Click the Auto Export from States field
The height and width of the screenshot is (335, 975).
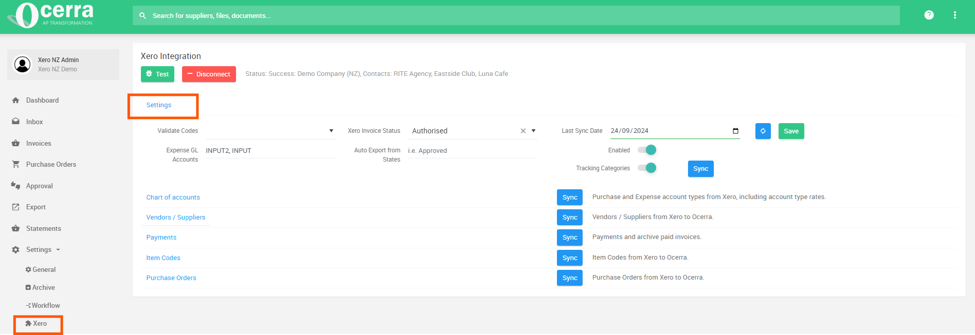(x=472, y=151)
